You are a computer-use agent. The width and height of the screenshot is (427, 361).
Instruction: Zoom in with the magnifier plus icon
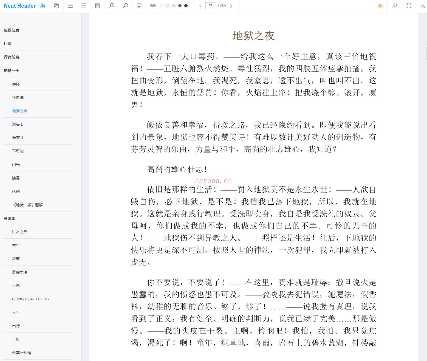112,6
